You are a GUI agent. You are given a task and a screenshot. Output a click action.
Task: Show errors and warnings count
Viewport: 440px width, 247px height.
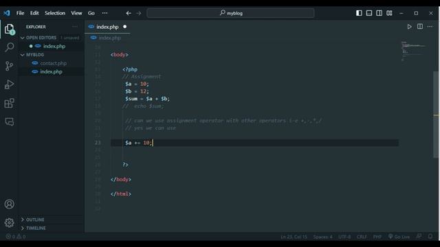point(16,237)
